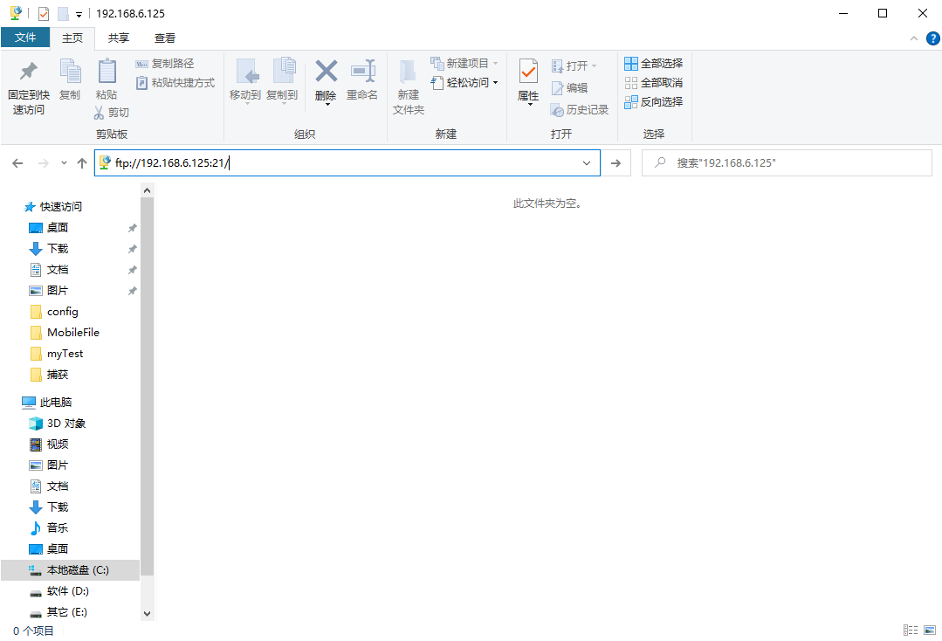Image resolution: width=942 pixels, height=641 pixels.
Task: Click the Back navigation arrow
Action: click(x=18, y=162)
